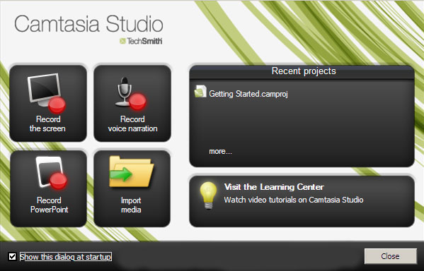
Task: Show more recent projects
Action: click(x=220, y=151)
